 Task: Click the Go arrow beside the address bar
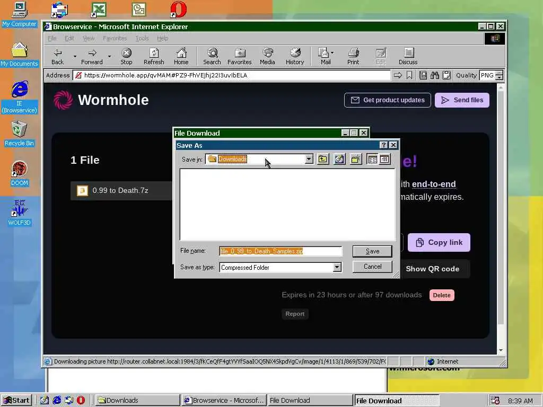pos(398,75)
